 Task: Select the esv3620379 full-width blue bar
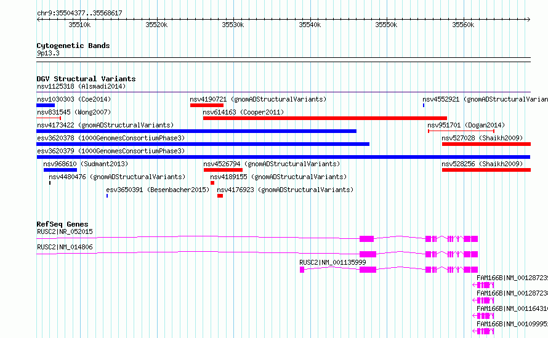click(283, 157)
